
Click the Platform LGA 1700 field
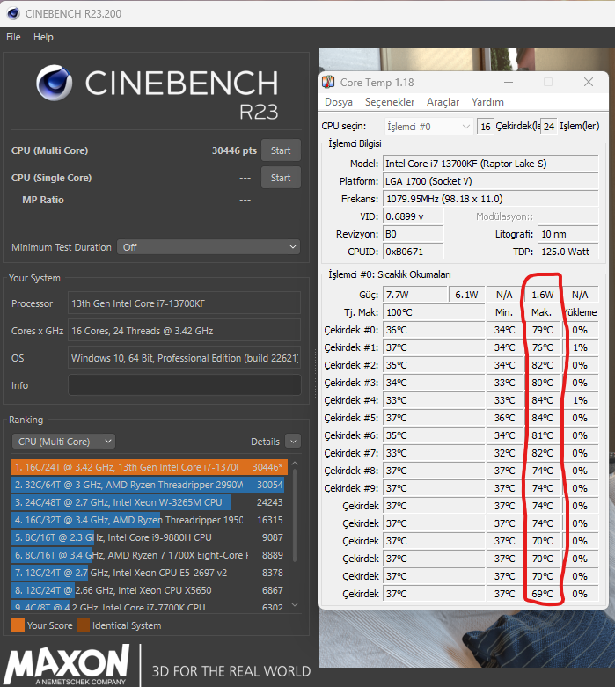[491, 181]
